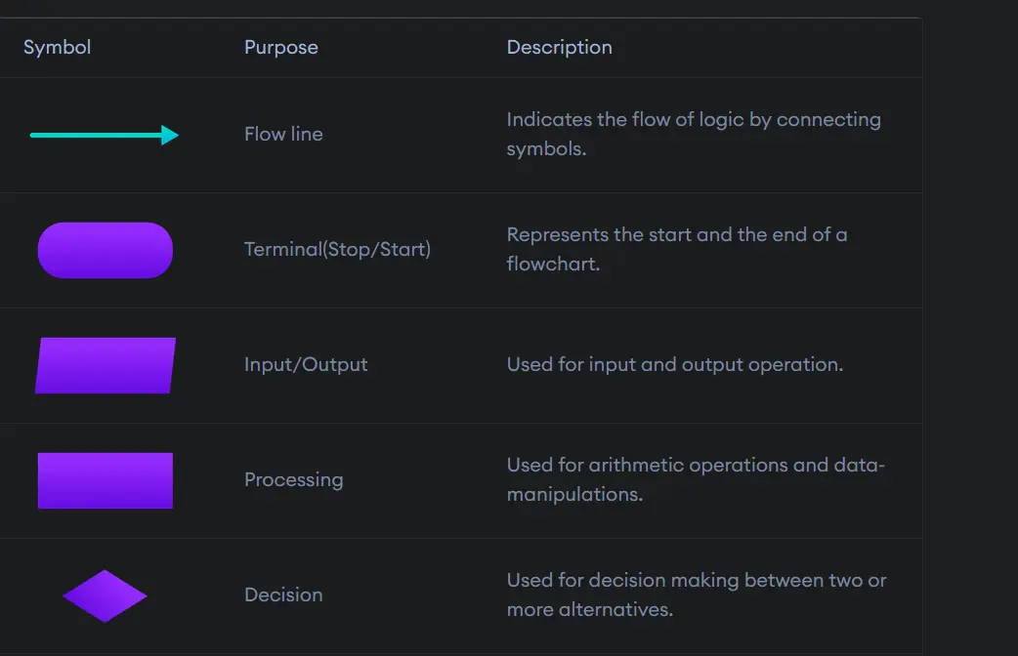
Task: Click the Description column header
Action: click(x=559, y=47)
